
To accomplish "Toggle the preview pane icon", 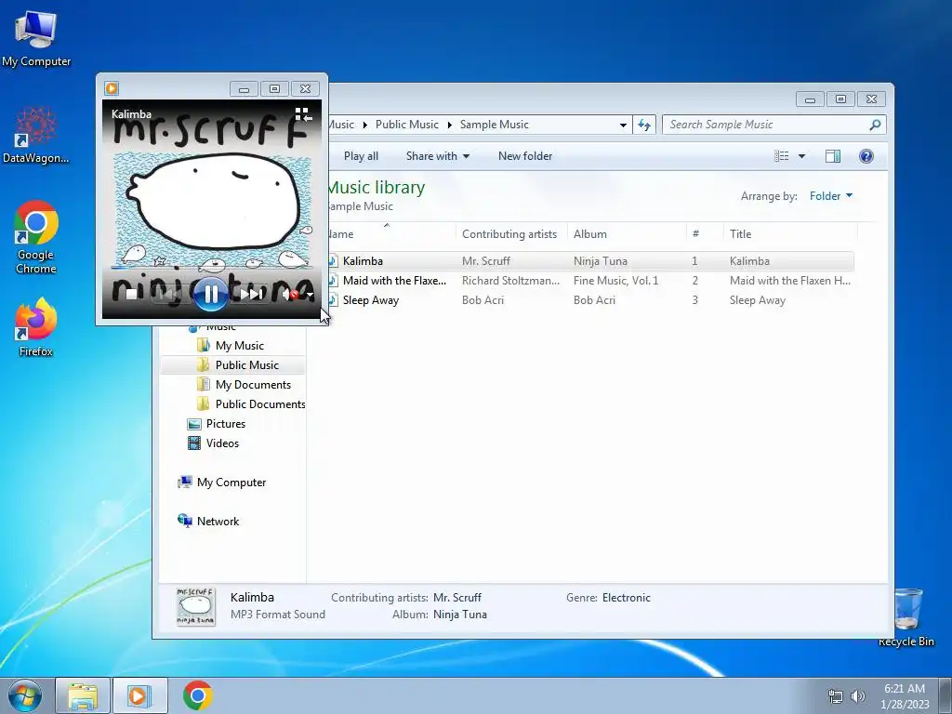I will click(833, 156).
